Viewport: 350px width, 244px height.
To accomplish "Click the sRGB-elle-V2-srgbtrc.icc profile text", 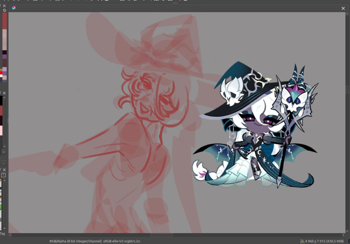I will (x=122, y=241).
